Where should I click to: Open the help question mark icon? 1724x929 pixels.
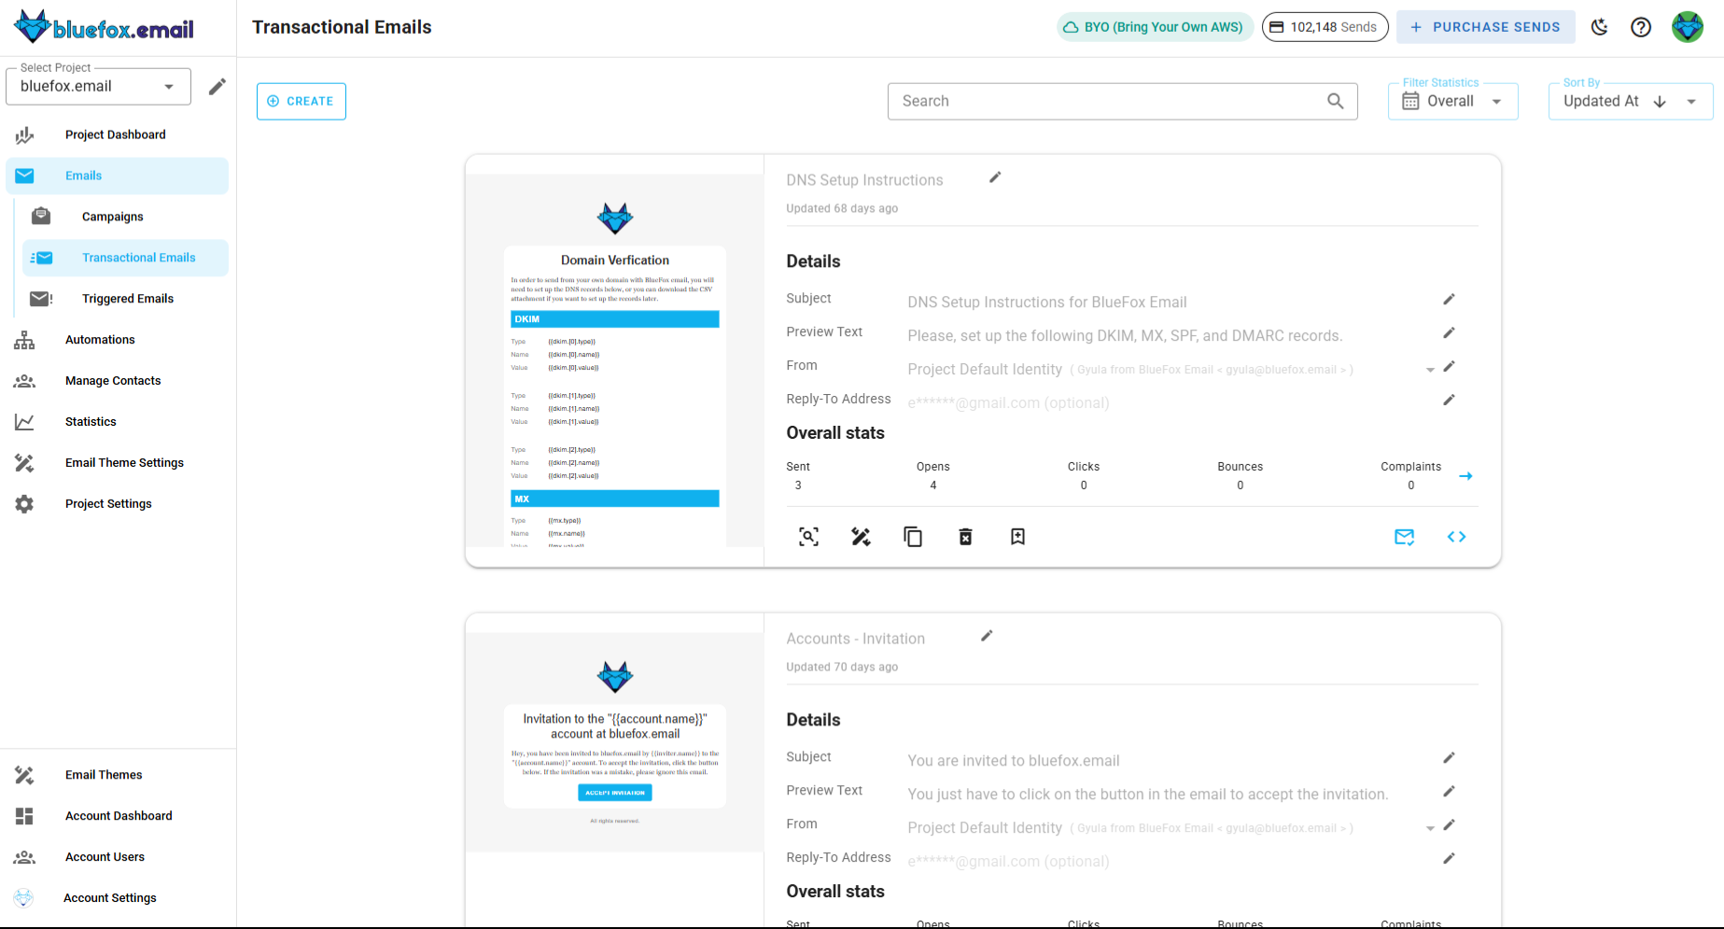click(x=1641, y=27)
